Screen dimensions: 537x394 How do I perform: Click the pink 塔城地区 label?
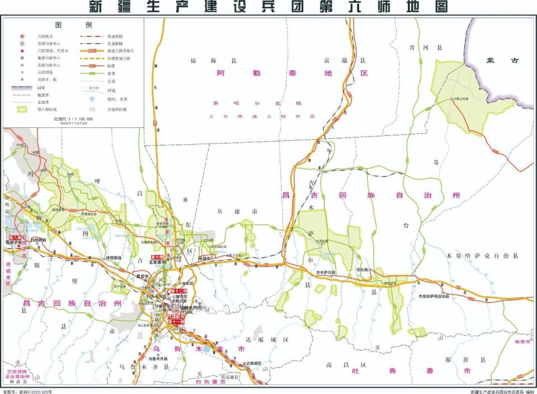8,274
